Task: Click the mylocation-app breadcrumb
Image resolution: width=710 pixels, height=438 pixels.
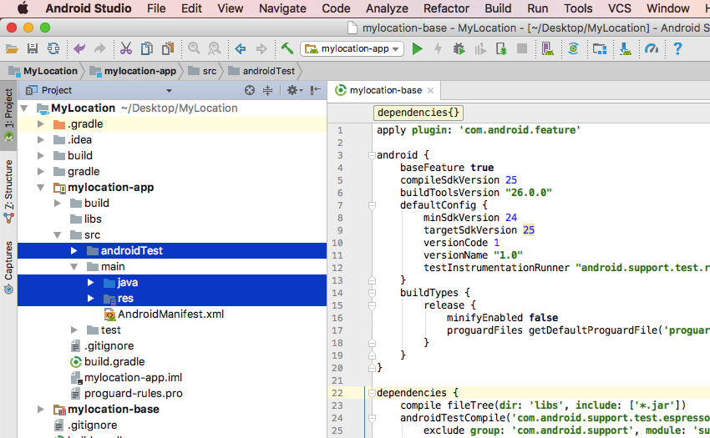Action: tap(133, 71)
